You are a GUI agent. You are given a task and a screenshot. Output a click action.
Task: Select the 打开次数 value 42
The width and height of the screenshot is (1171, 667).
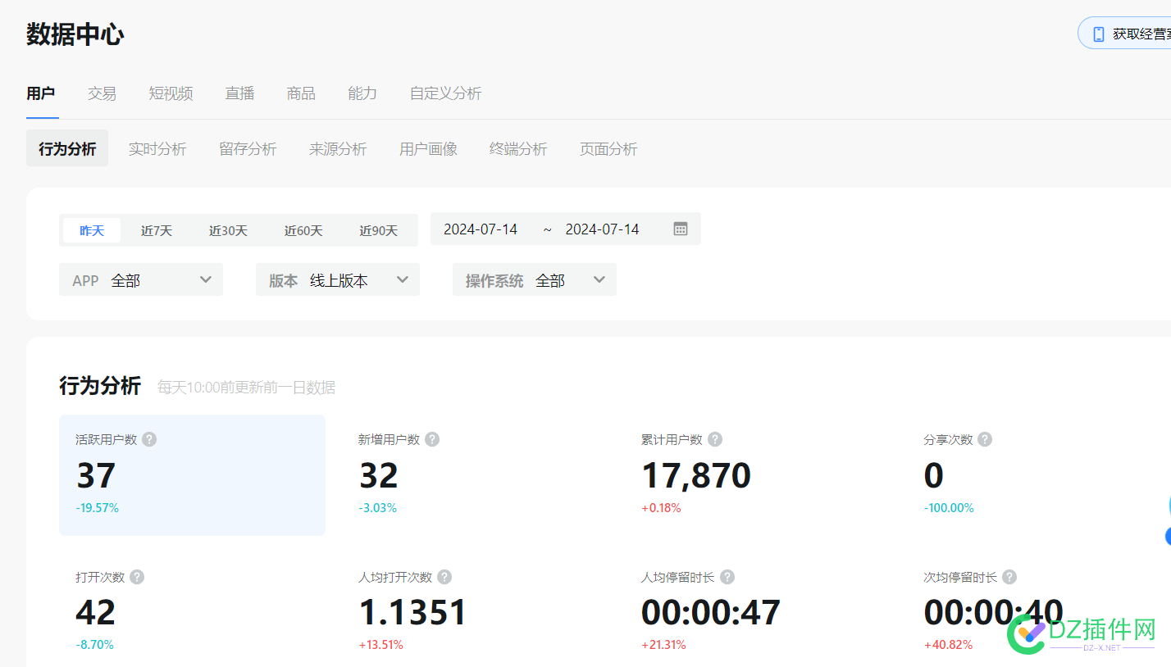coord(96,612)
